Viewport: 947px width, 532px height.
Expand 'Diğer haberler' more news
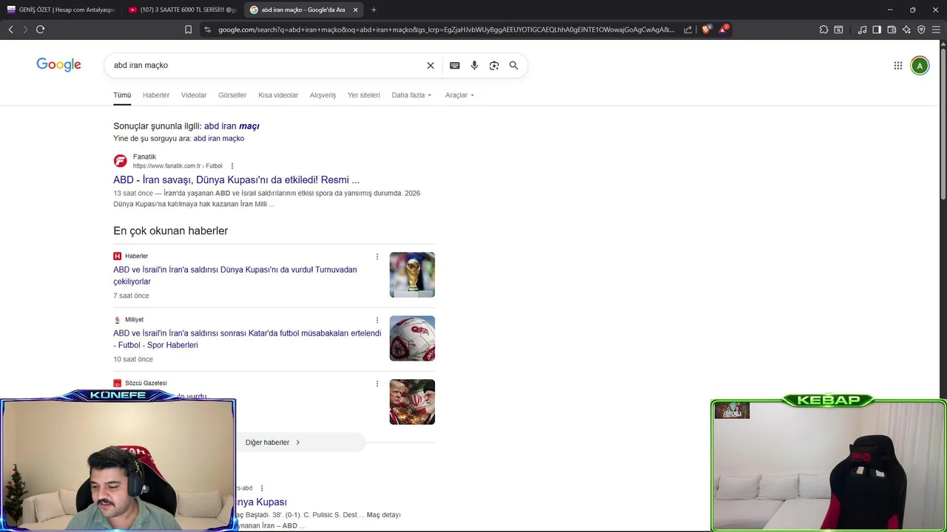click(x=273, y=443)
